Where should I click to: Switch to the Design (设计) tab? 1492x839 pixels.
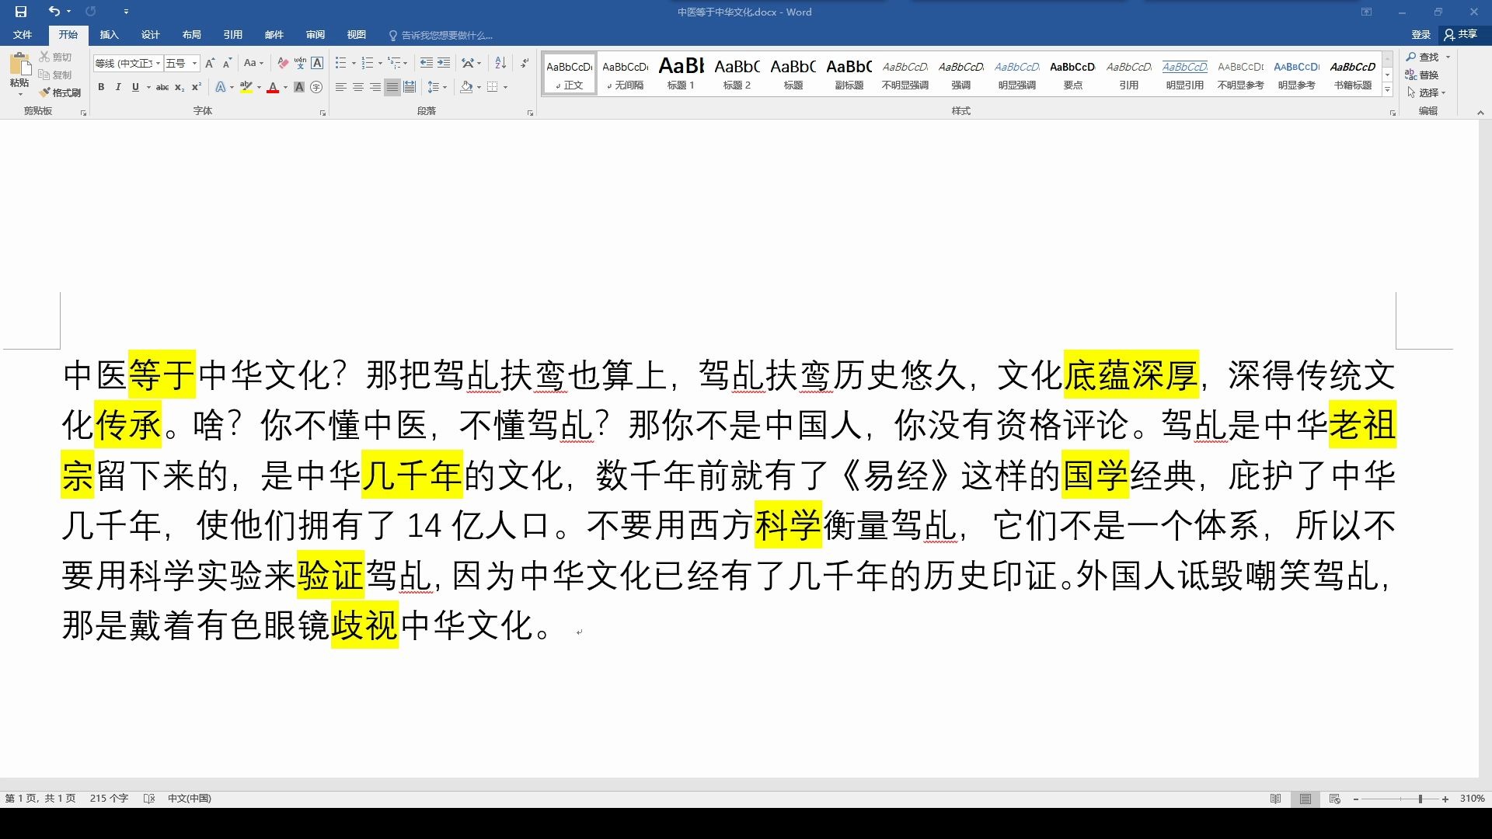tap(150, 35)
